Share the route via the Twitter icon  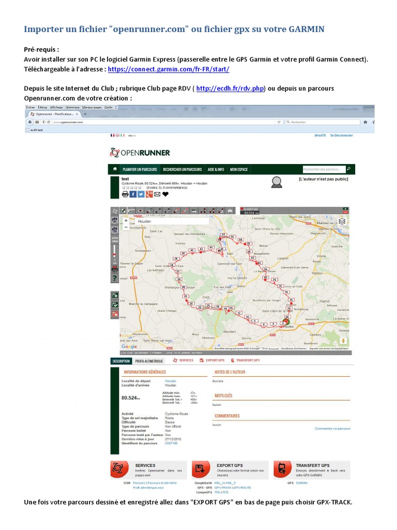[141, 194]
